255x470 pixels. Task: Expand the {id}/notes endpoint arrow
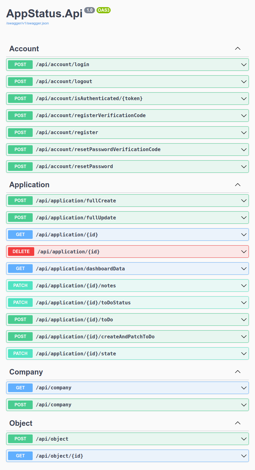[x=244, y=286]
